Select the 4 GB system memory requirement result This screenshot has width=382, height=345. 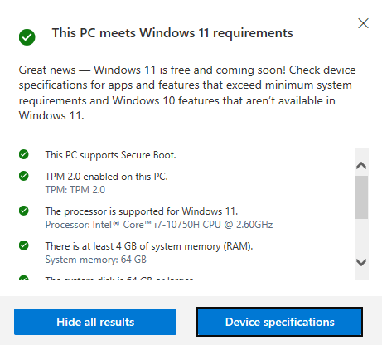(x=149, y=246)
